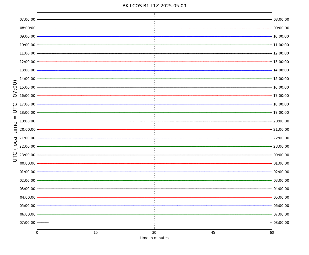The height and width of the screenshot is (255, 309).
Task: Select left-axis start time label 12:00:00
Action: tap(27, 62)
